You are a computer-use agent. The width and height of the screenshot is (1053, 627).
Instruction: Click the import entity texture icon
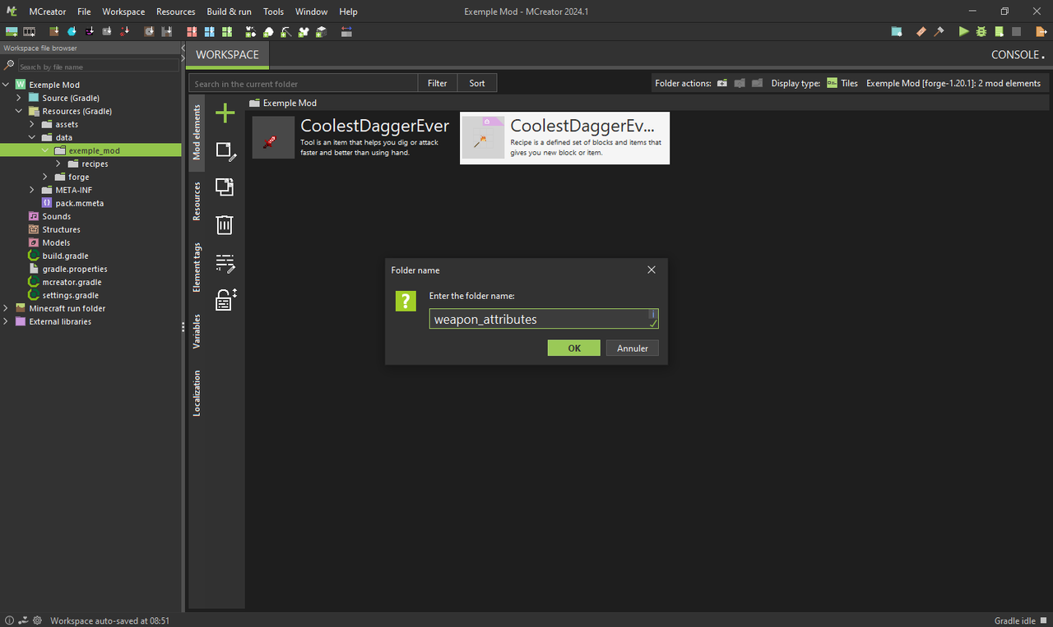tap(90, 32)
